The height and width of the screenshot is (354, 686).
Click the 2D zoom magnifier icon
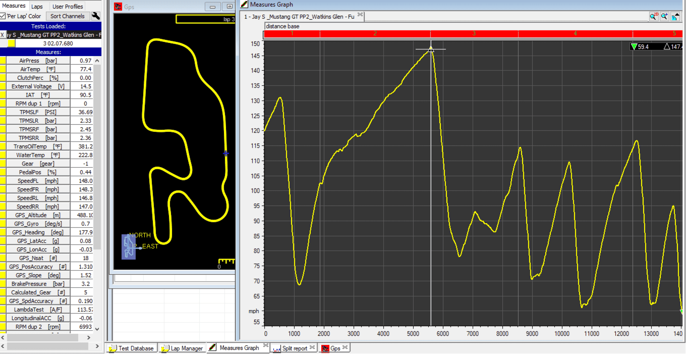[654, 16]
